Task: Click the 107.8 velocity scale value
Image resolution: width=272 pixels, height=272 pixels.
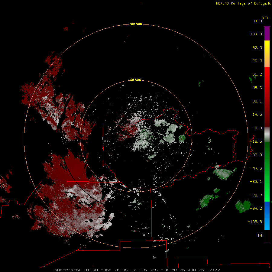Action: [x=256, y=34]
